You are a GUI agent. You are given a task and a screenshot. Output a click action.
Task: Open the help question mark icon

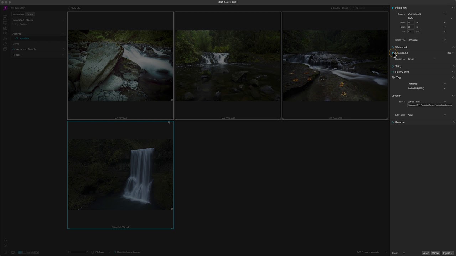pos(5,245)
